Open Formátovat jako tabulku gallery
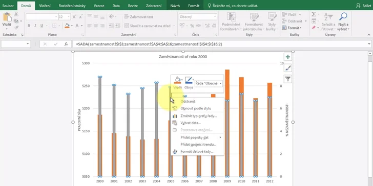This screenshot has width=373, height=186. pyautogui.click(x=254, y=22)
